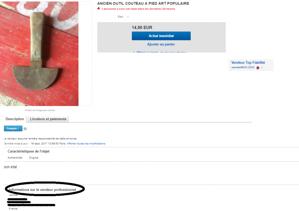The height and width of the screenshot is (211, 299).
Task: Click the 2808 feedback score
Action: [x=251, y=67]
